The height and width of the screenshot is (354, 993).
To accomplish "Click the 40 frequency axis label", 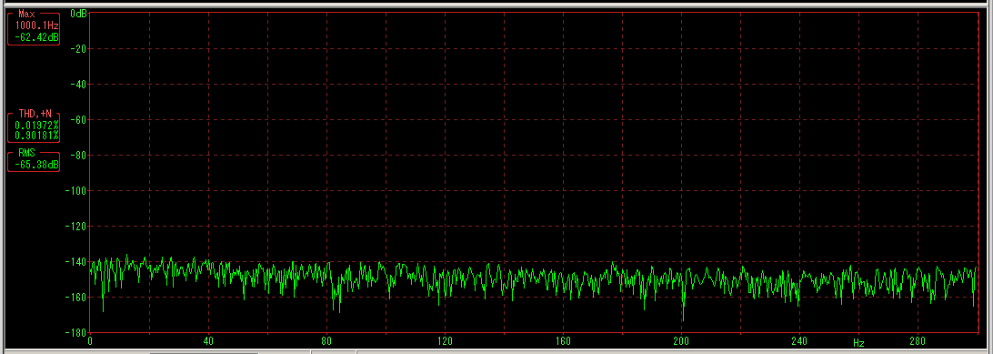I will point(207,340).
